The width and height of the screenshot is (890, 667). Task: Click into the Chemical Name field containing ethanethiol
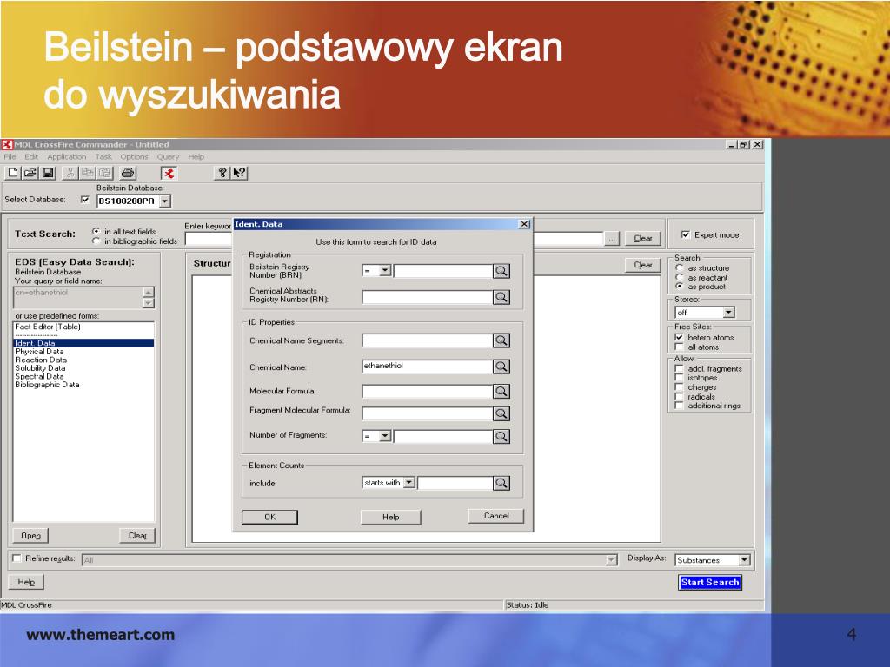click(427, 367)
